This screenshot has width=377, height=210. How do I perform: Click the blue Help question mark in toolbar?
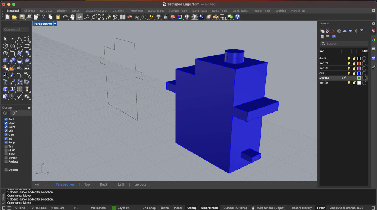(x=238, y=17)
